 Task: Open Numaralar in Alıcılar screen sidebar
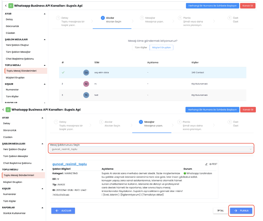[x=12, y=90]
